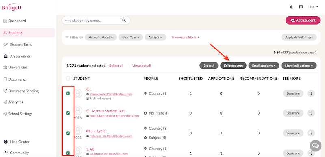Open the floating chat support bubble
The image size is (325, 157).
pos(316,146)
